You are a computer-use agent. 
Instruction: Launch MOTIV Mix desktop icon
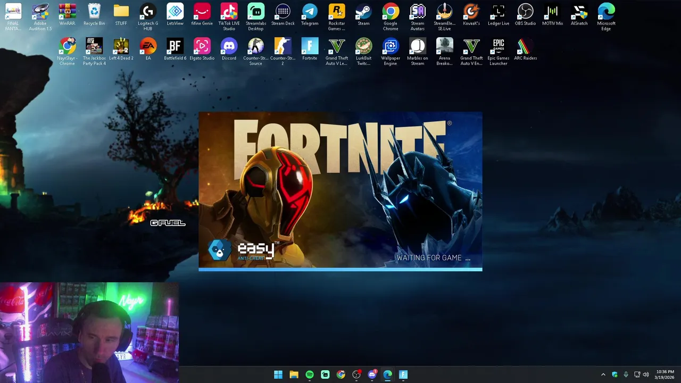tap(552, 15)
